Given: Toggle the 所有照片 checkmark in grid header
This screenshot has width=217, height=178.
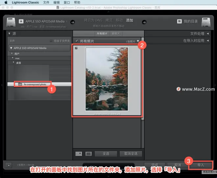Looking at the screenshot, I should point(76,41).
